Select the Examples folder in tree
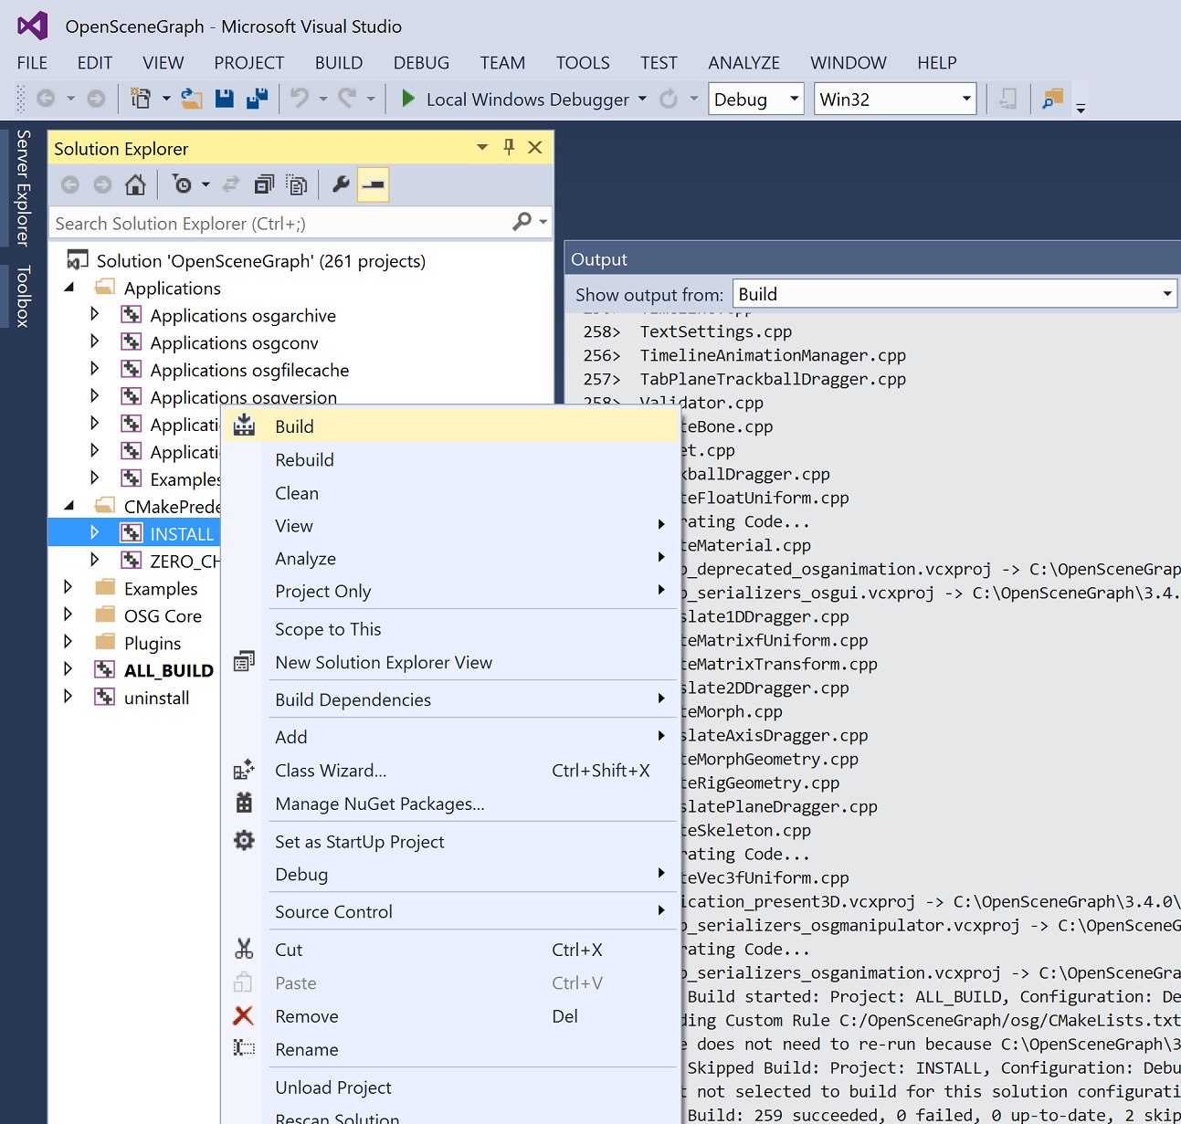This screenshot has width=1181, height=1124. (x=161, y=588)
